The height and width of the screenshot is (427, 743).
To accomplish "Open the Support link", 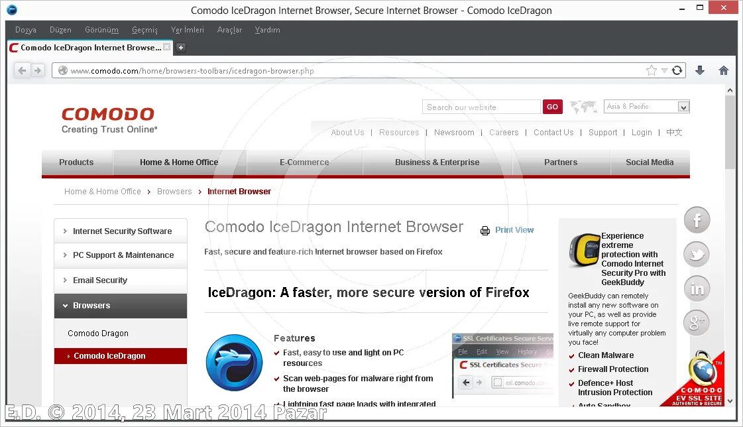I will point(602,133).
